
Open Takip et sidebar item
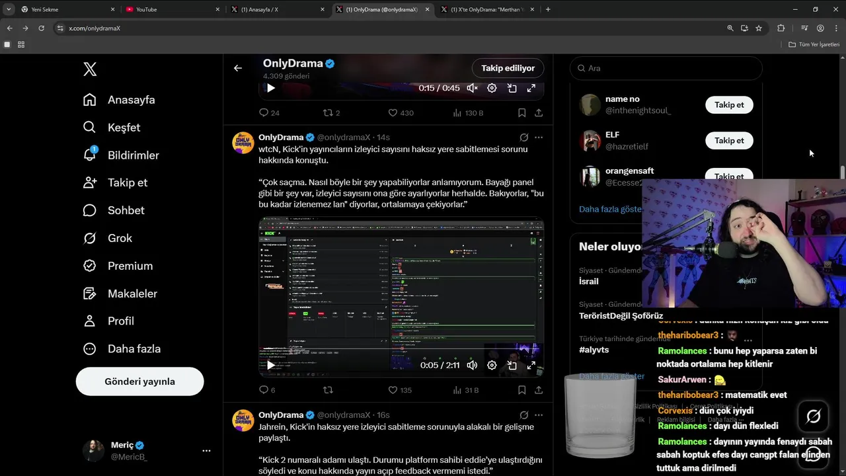[x=115, y=182]
